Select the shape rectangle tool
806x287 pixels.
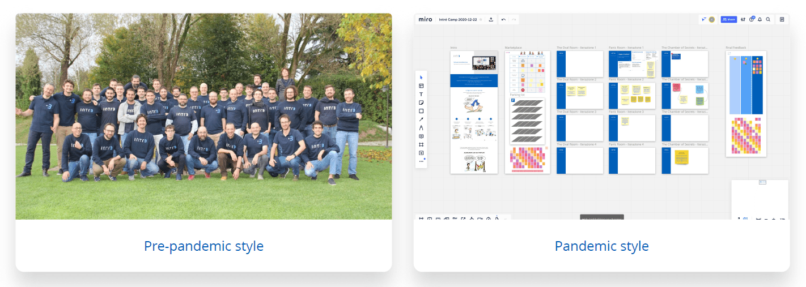pos(421,111)
